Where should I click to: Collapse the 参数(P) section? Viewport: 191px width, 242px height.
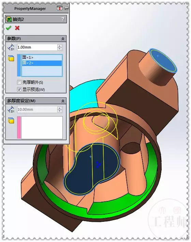pos(63,39)
